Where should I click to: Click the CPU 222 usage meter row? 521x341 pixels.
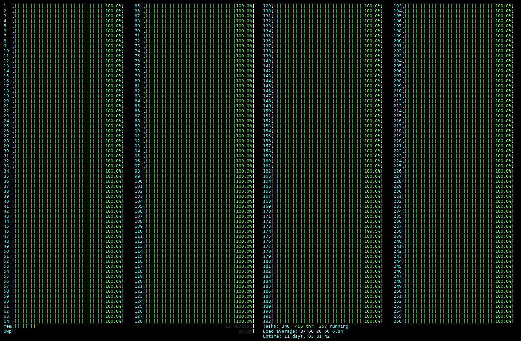pos(454,151)
